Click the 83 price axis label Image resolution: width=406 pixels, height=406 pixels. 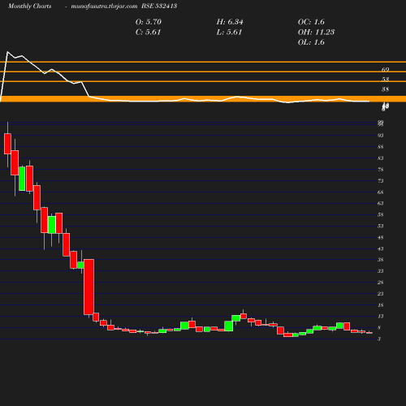[381, 158]
